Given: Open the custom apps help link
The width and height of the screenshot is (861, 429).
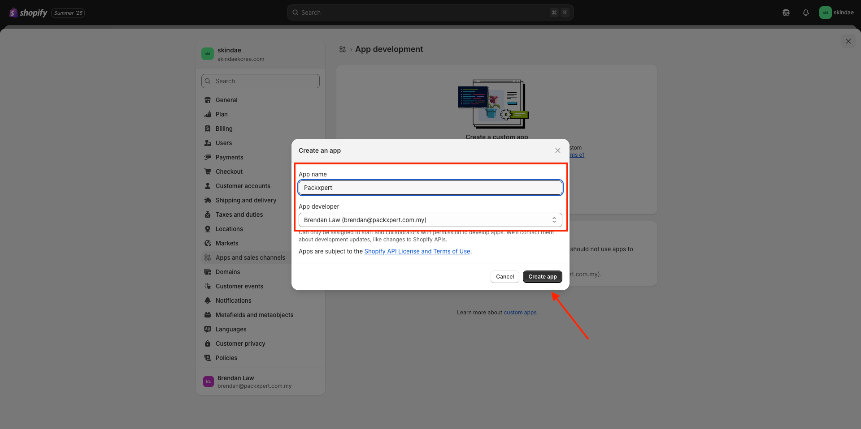Looking at the screenshot, I should click(520, 313).
